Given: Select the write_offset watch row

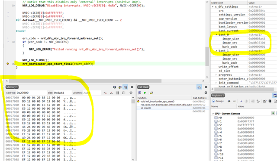Looking at the screenshot, I should 244,67.
